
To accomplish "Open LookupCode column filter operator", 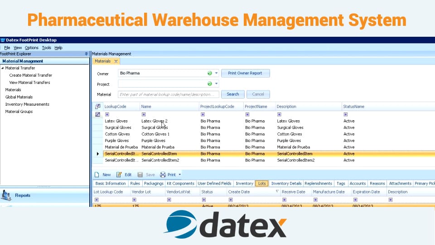I will point(107,114).
